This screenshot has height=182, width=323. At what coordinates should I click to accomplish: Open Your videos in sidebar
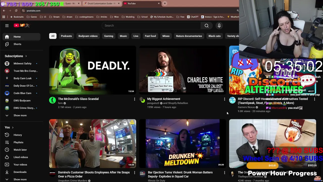(x=21, y=165)
